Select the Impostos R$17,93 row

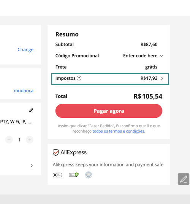pyautogui.click(x=110, y=79)
